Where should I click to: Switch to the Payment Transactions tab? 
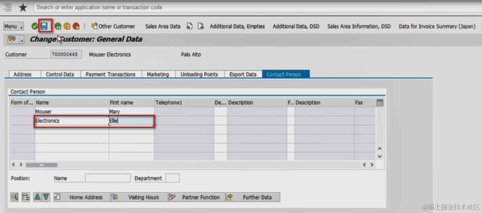coord(111,74)
